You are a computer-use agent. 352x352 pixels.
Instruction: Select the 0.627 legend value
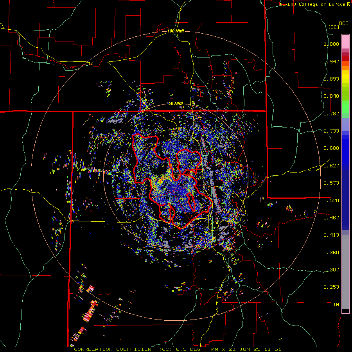(x=331, y=166)
